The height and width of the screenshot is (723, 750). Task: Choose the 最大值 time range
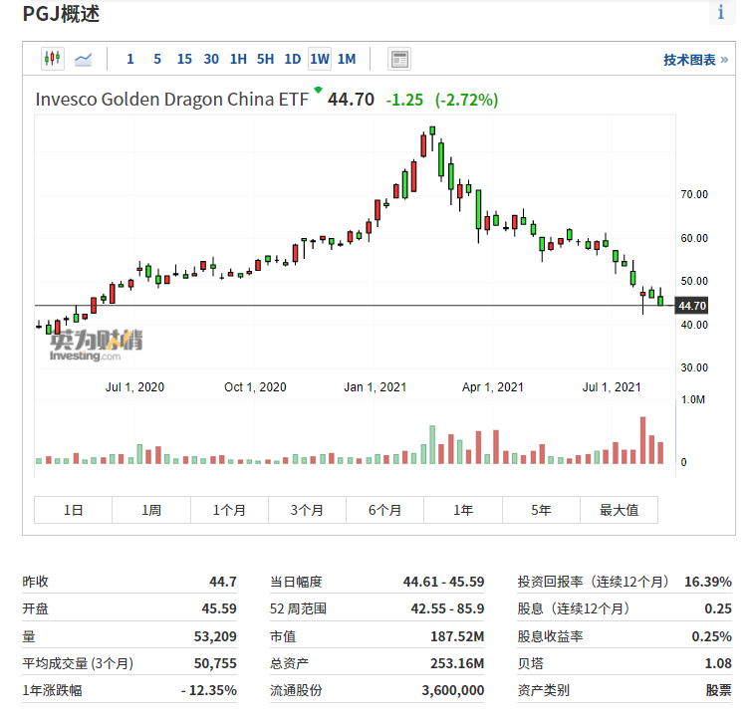tap(619, 510)
